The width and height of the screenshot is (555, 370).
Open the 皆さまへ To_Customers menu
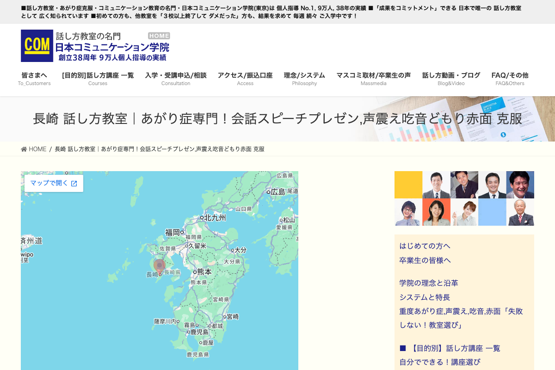34,79
